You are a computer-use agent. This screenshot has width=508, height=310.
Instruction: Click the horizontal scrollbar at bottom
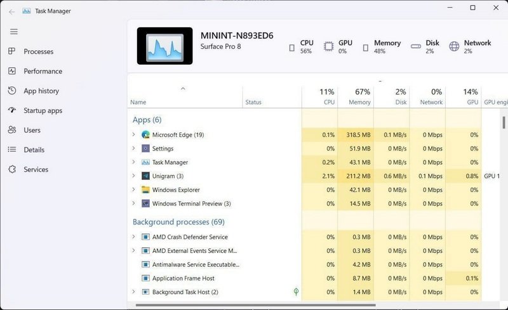(x=256, y=305)
